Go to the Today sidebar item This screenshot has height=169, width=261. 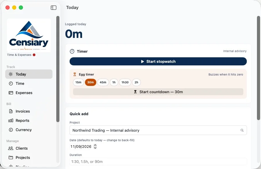click(x=29, y=74)
